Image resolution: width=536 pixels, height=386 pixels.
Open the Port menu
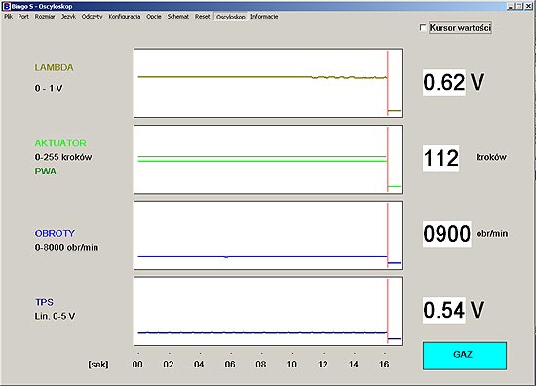[23, 17]
